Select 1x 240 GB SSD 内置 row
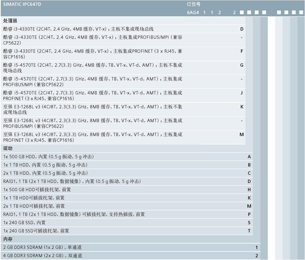Image resolution: width=305 pixels, height=260 pixels. [x=24, y=223]
